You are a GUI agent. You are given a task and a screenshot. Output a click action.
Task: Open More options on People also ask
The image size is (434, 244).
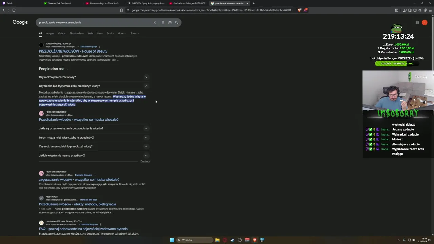pyautogui.click(x=68, y=69)
